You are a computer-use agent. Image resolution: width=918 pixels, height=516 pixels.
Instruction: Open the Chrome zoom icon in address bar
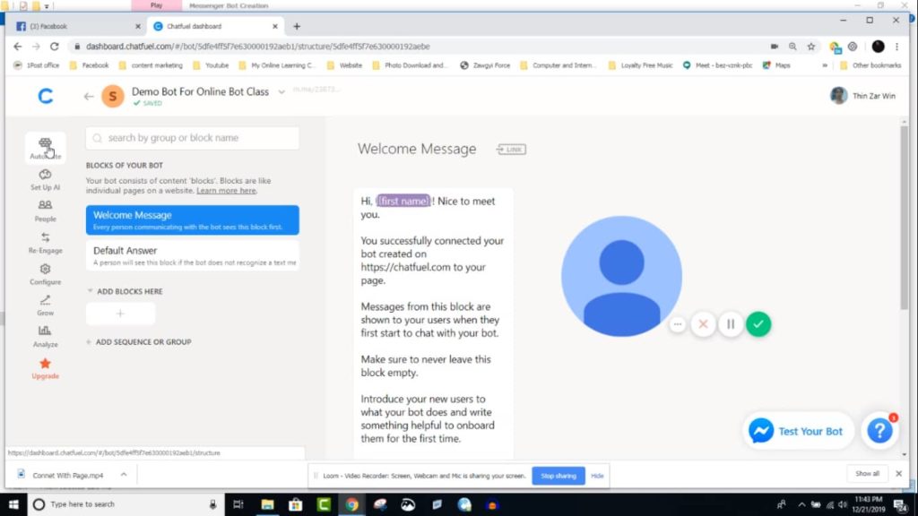click(792, 47)
